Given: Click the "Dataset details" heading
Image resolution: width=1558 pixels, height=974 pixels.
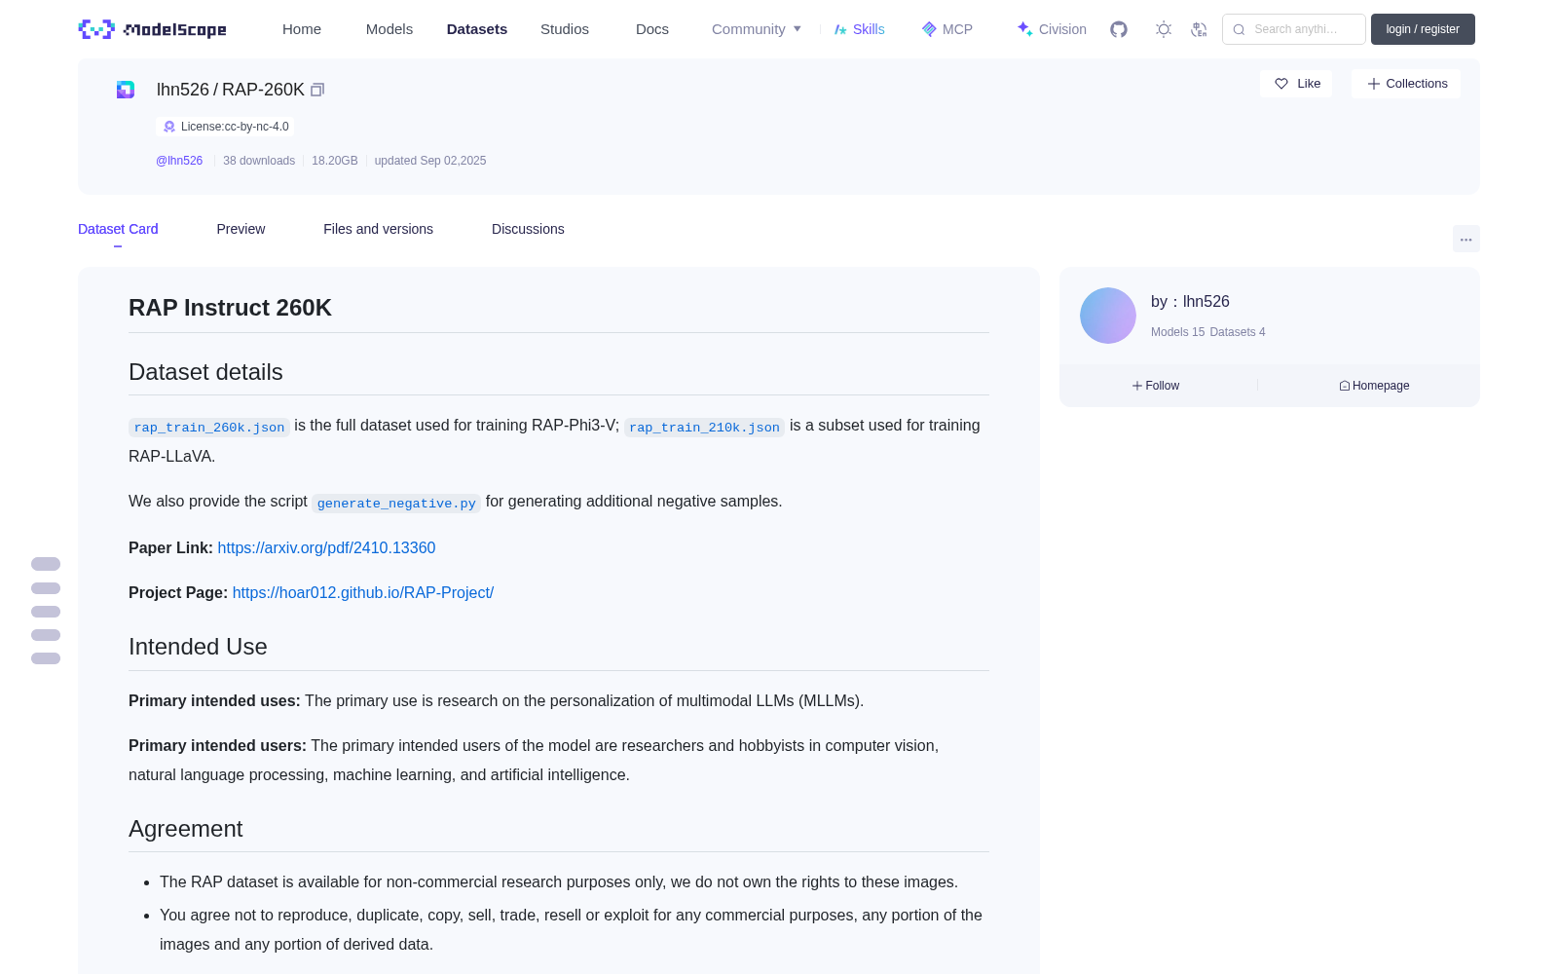Looking at the screenshot, I should [205, 372].
